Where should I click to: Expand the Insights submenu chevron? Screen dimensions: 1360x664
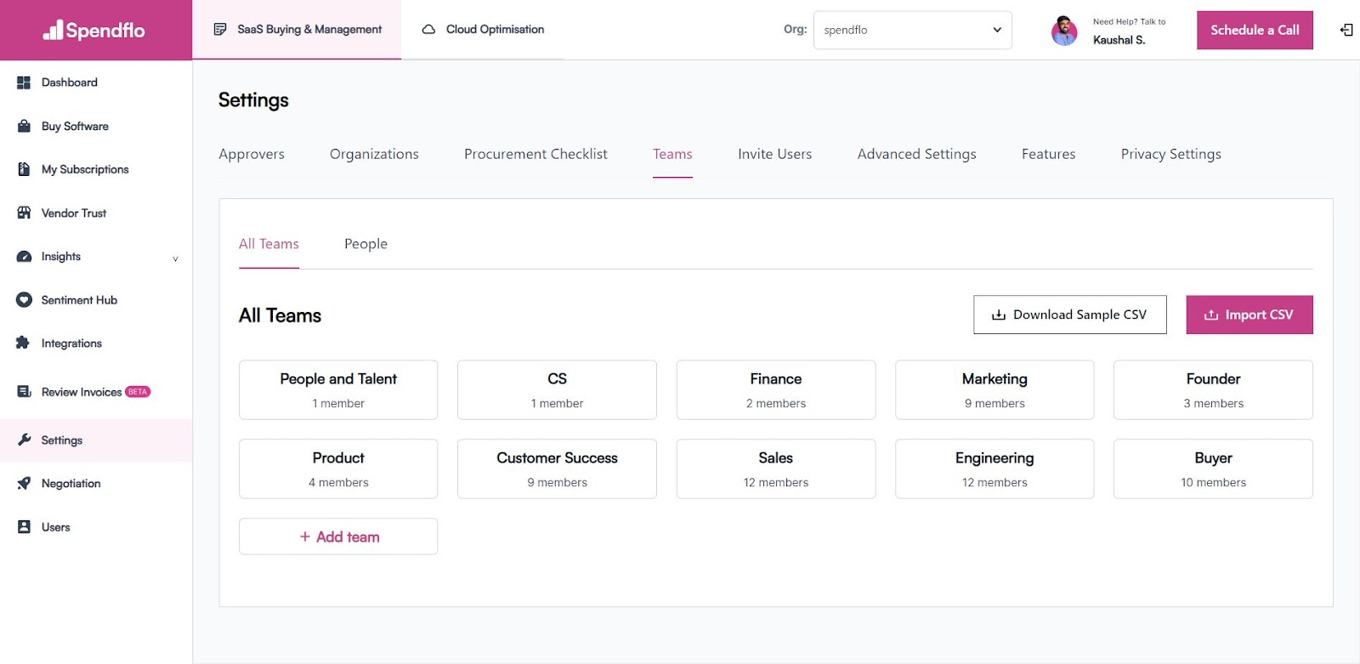[175, 258]
